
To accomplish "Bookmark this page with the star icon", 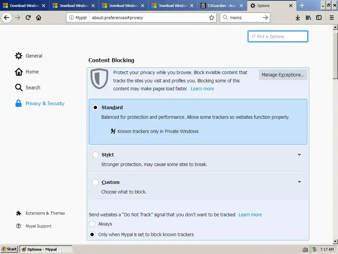I will coord(212,18).
